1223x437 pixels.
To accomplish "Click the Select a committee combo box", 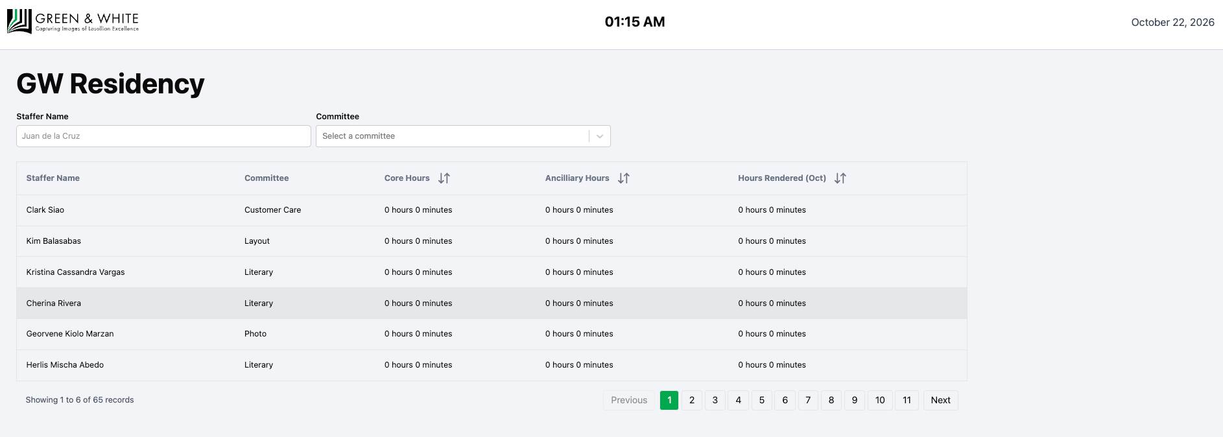I will (463, 136).
